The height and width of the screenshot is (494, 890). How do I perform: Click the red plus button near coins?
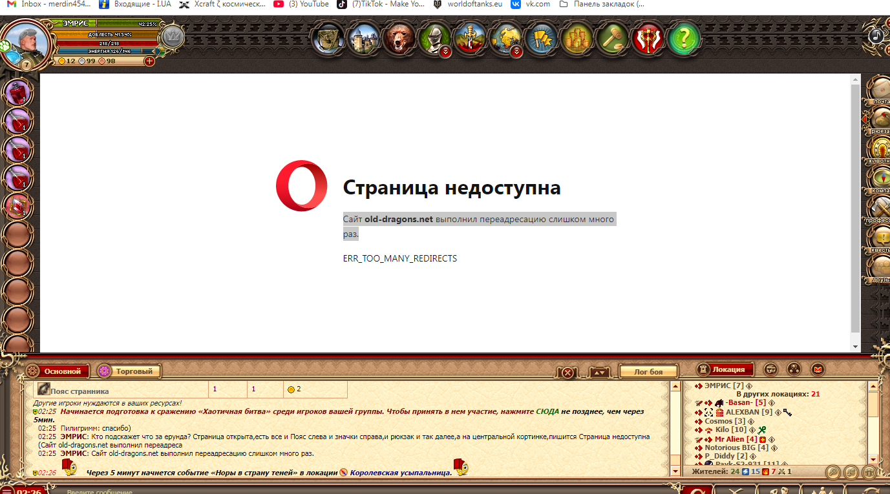149,61
